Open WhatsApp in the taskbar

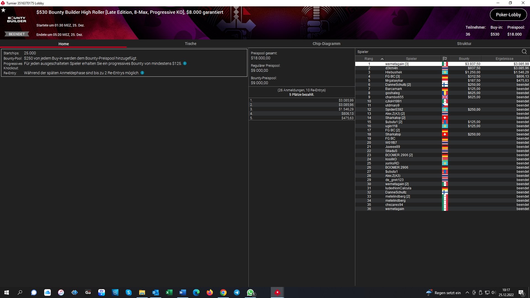pos(250,292)
